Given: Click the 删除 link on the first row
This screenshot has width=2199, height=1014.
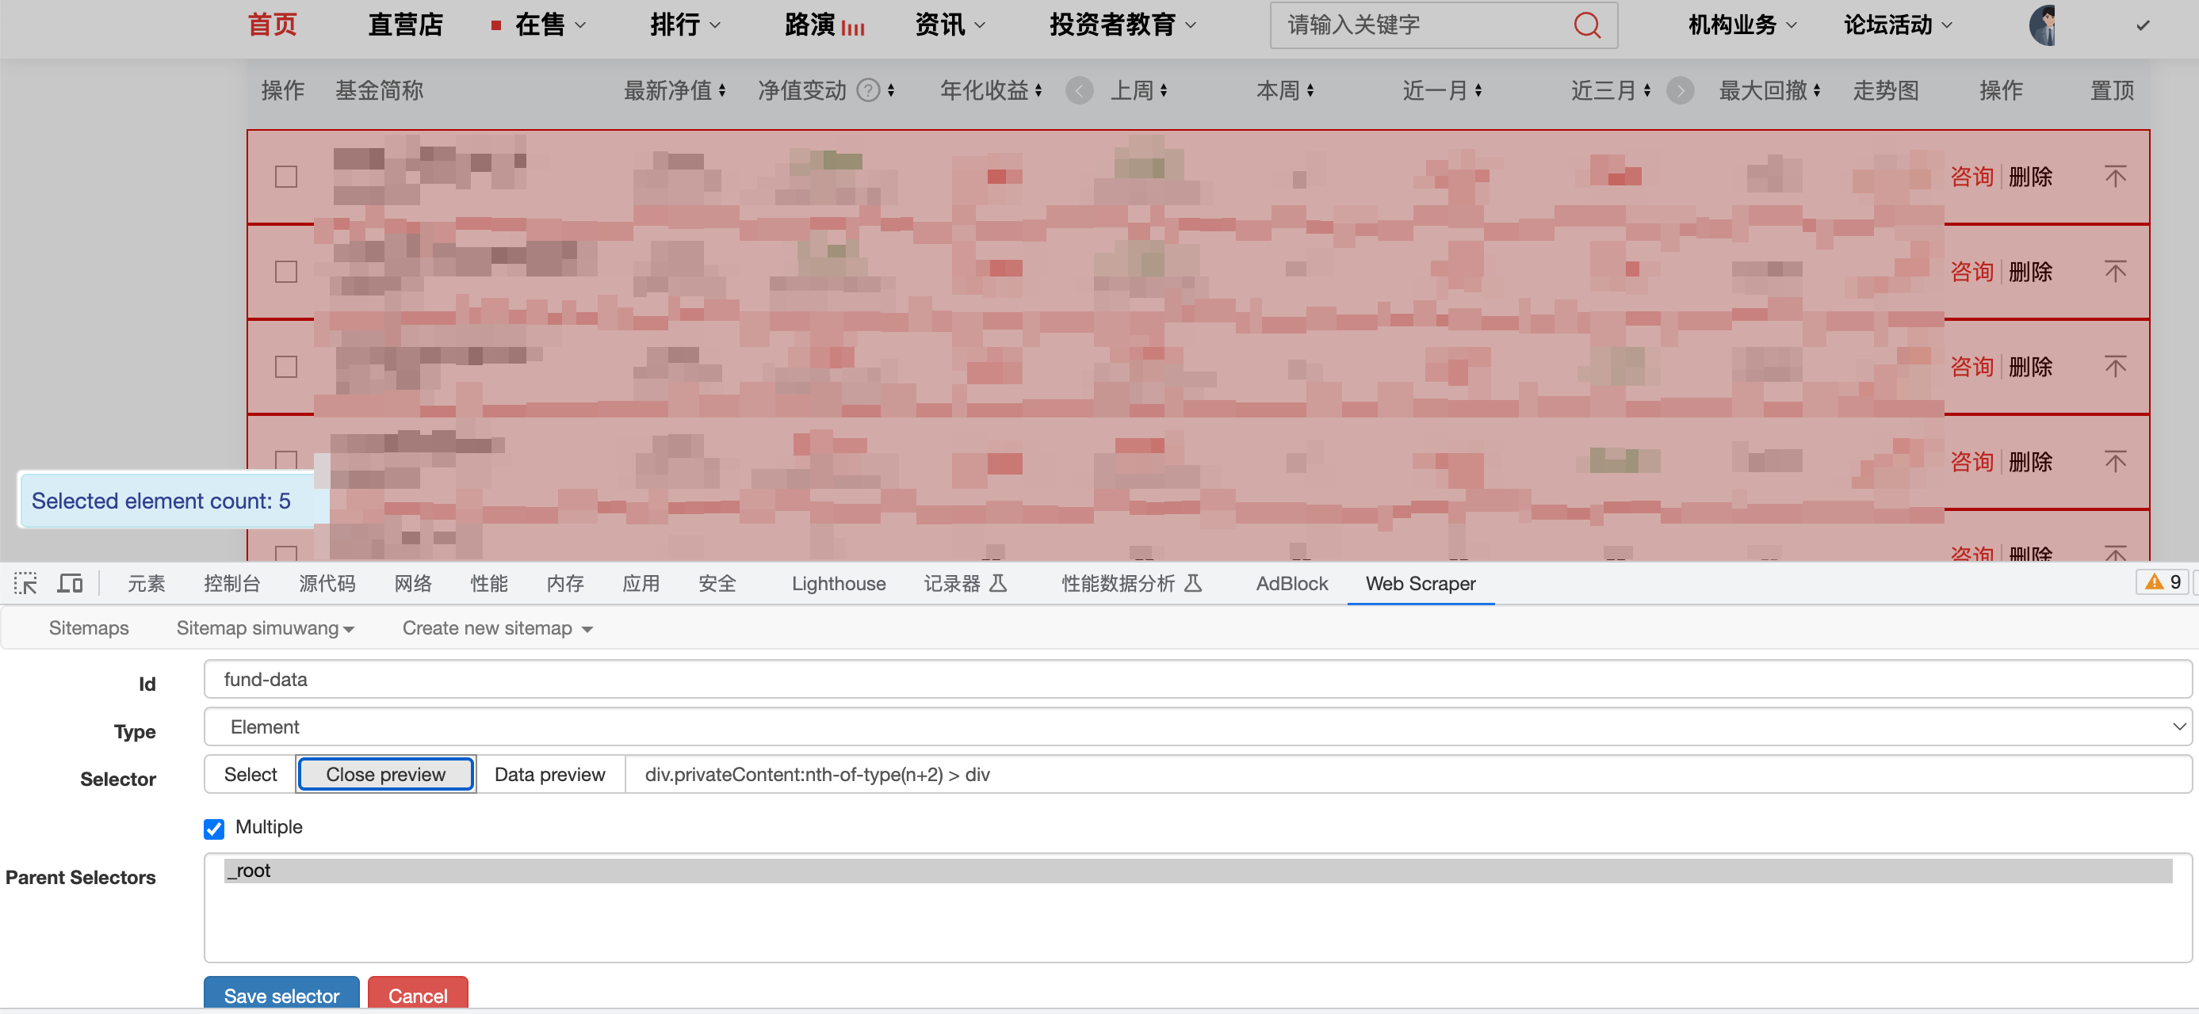Looking at the screenshot, I should click(x=2031, y=177).
